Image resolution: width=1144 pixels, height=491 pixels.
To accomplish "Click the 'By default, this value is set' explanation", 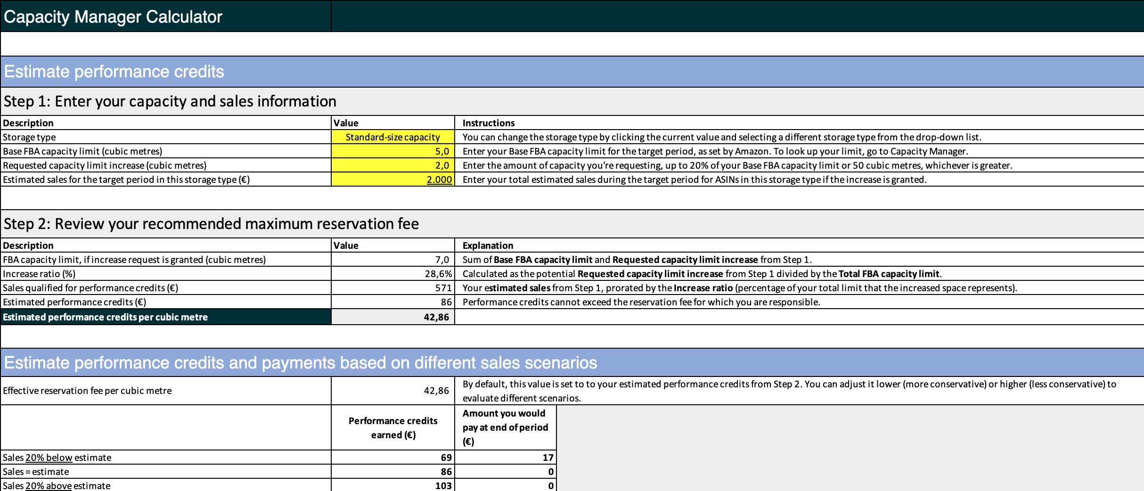I will [x=789, y=391].
